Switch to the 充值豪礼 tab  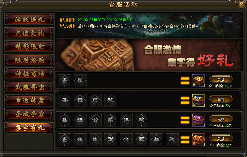[29, 33]
